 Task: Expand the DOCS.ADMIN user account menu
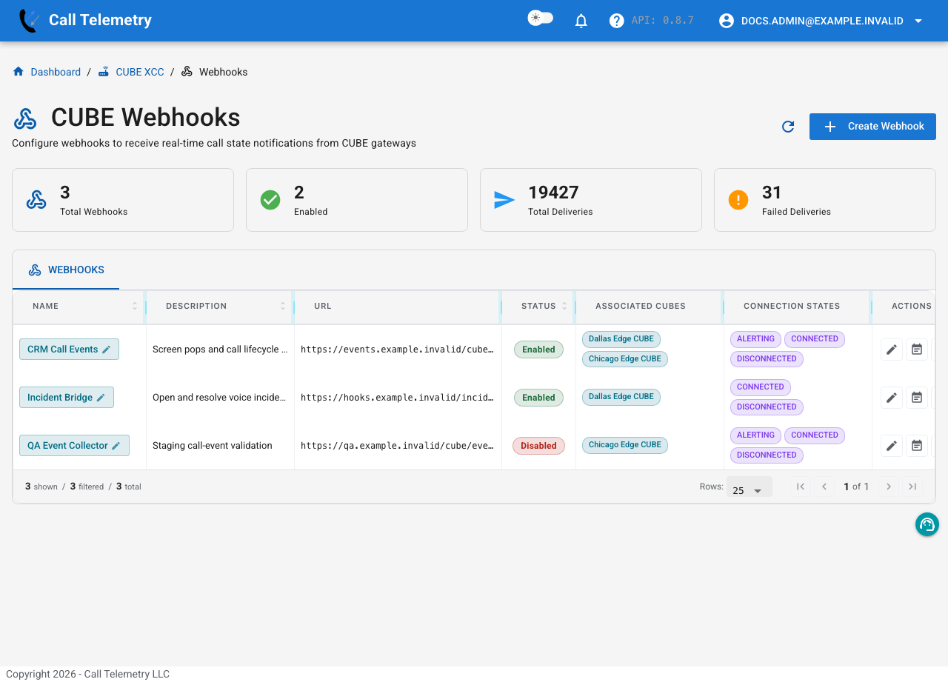(x=821, y=21)
